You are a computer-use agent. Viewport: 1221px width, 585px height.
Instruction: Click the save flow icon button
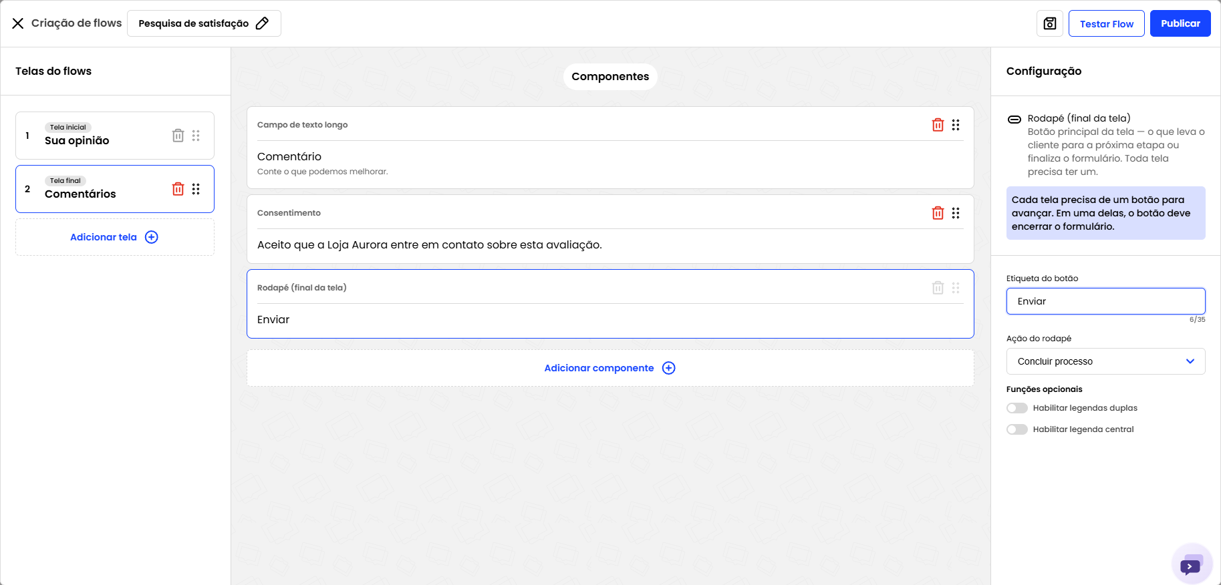(1049, 23)
